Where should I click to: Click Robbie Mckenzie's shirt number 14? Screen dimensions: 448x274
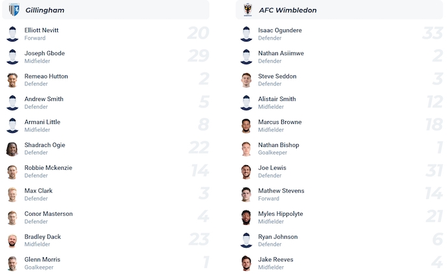click(x=199, y=171)
